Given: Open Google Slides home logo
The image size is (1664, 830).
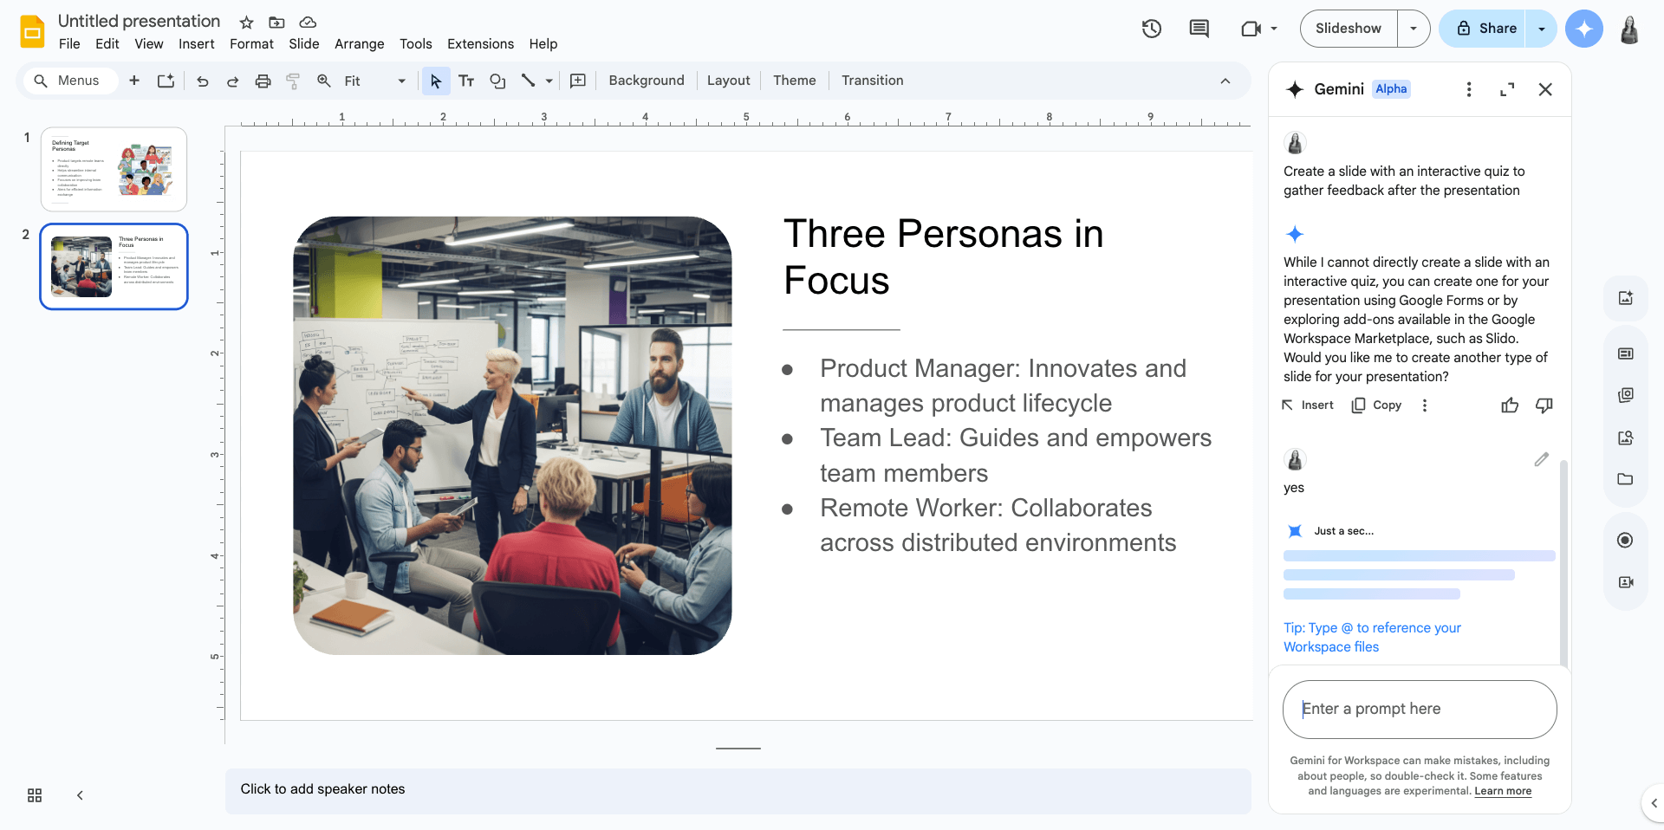Looking at the screenshot, I should click(32, 31).
